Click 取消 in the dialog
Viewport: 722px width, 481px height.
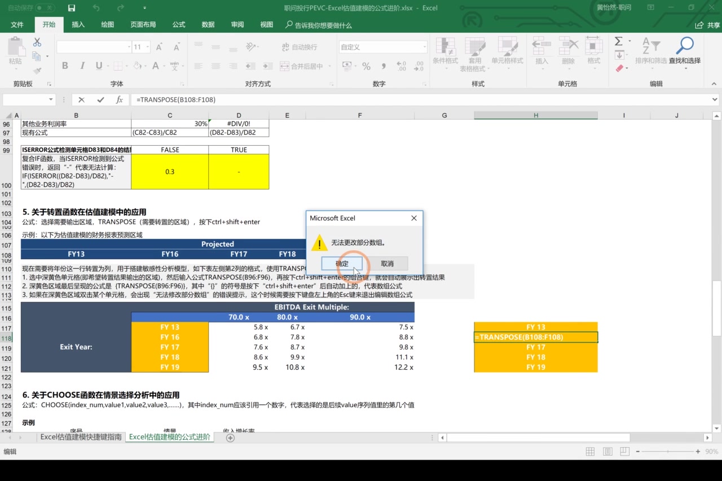pyautogui.click(x=387, y=264)
